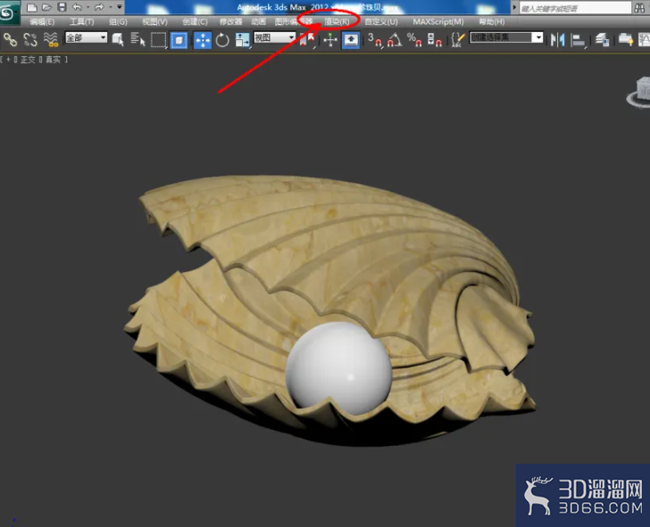The image size is (650, 527).
Task: Open the MAXScript(M) menu
Action: [x=438, y=21]
